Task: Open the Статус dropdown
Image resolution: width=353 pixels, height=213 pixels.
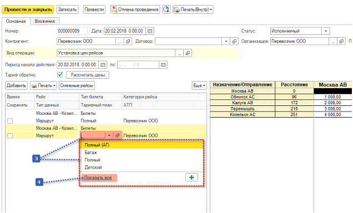Action: (x=326, y=31)
